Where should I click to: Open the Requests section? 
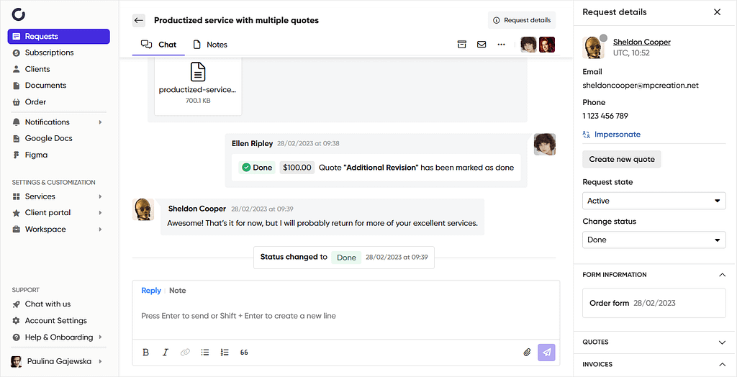tap(59, 36)
